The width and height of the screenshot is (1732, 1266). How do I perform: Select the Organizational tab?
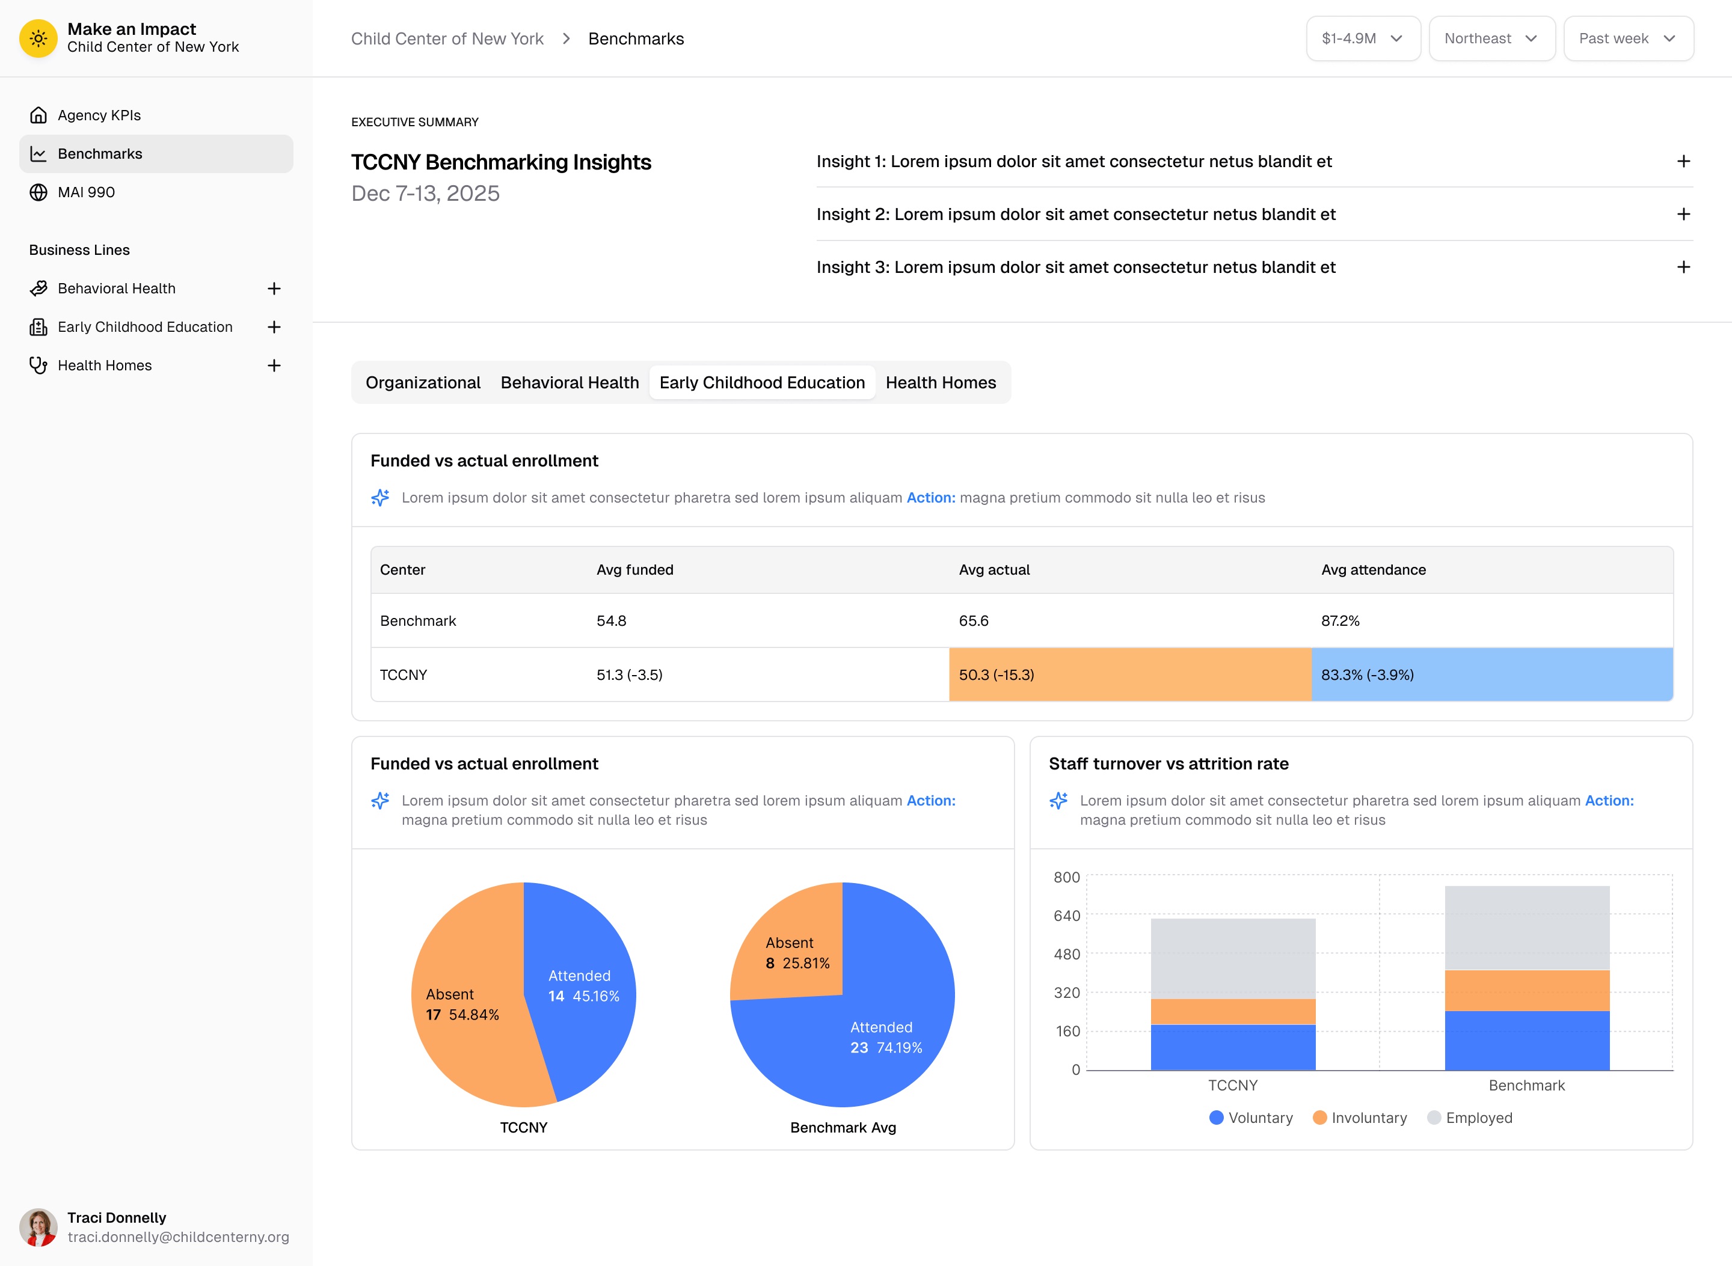coord(422,382)
